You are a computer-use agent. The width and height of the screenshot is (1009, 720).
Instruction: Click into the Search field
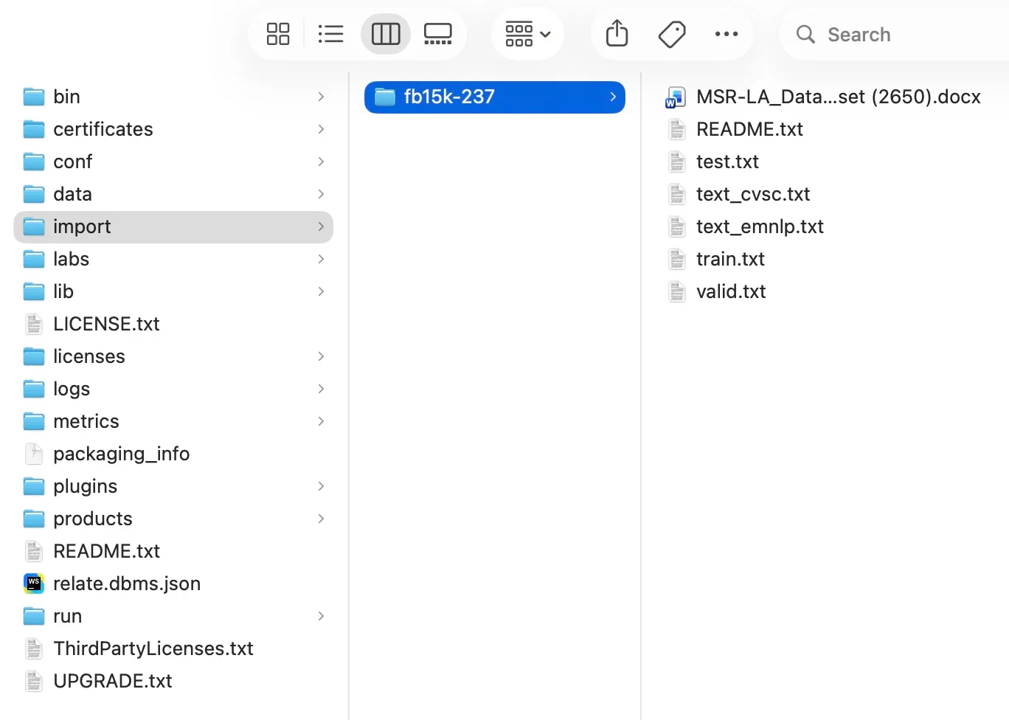point(894,34)
